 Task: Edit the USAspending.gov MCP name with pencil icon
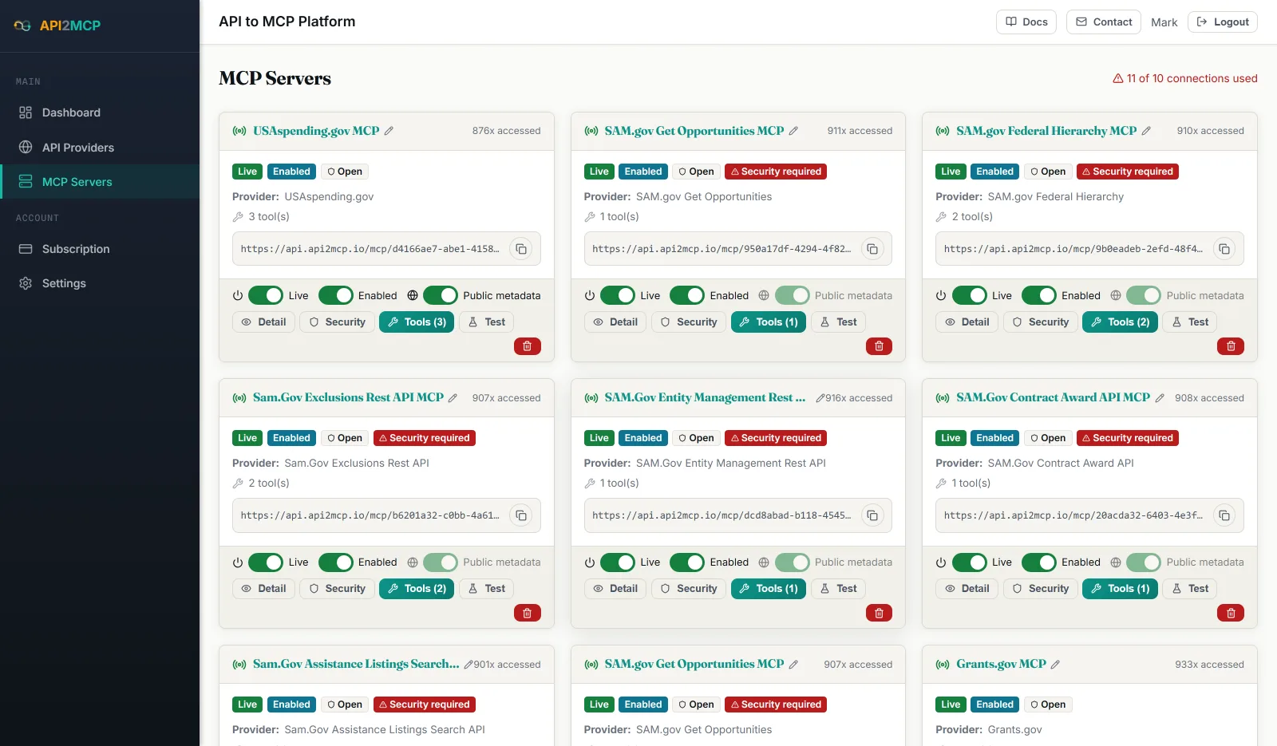coord(389,131)
